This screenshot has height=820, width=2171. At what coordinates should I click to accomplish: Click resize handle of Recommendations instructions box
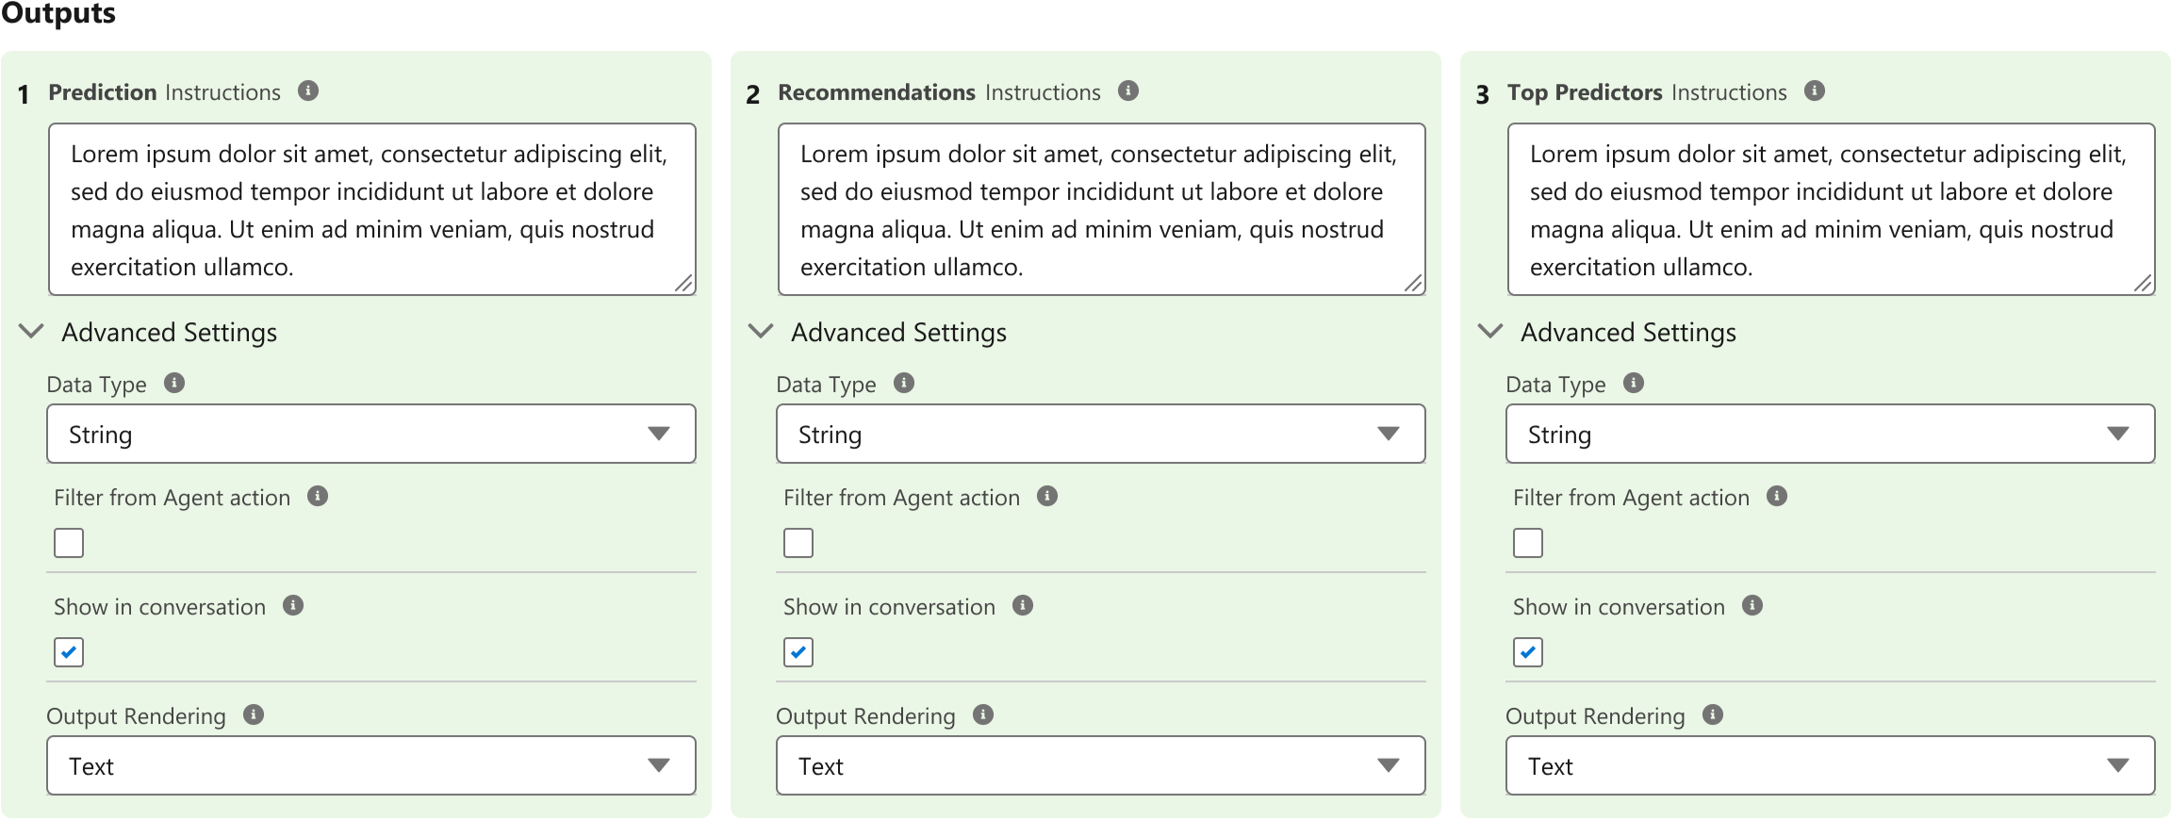[1413, 284]
